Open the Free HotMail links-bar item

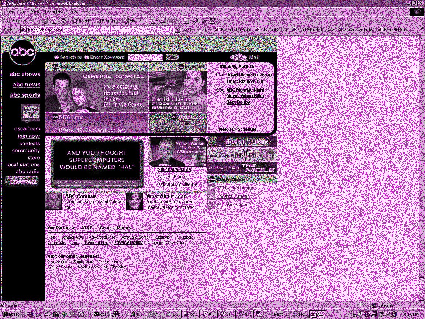(x=393, y=30)
